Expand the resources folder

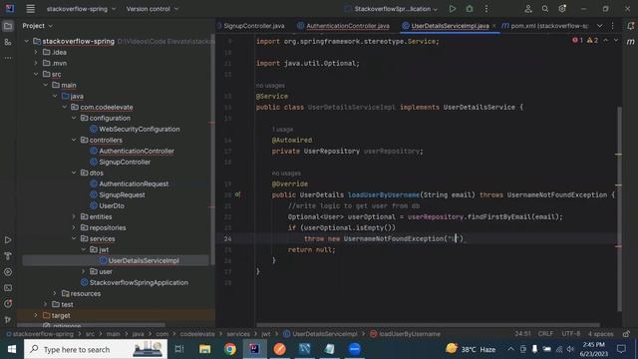[55, 293]
